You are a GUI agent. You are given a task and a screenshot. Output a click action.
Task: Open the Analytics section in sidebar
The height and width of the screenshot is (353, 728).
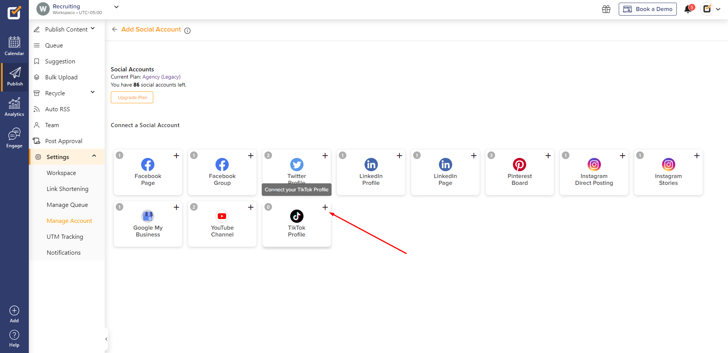[14, 107]
